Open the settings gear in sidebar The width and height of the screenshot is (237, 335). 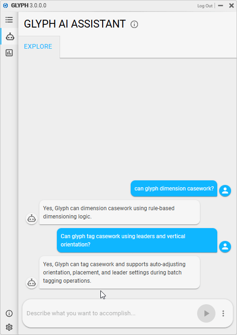click(9, 327)
